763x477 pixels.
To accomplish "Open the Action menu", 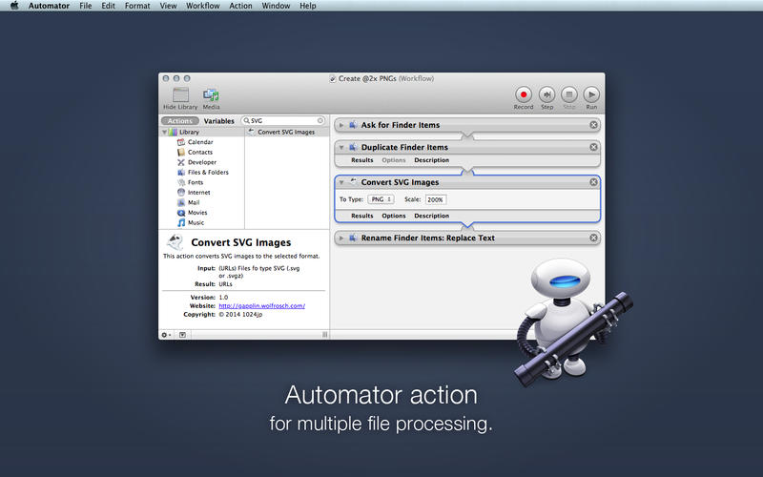I will click(241, 6).
